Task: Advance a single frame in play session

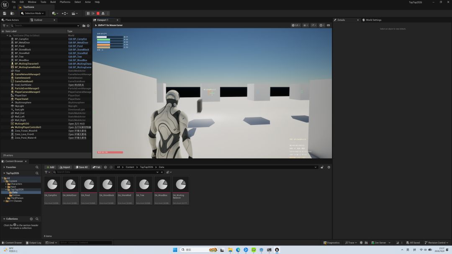Action: 93,13
